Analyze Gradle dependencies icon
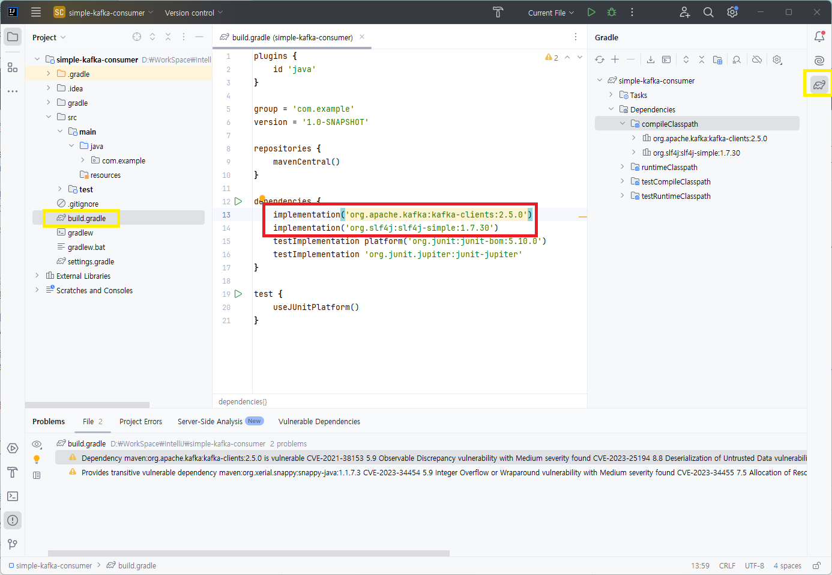Image resolution: width=832 pixels, height=575 pixels. tap(737, 59)
